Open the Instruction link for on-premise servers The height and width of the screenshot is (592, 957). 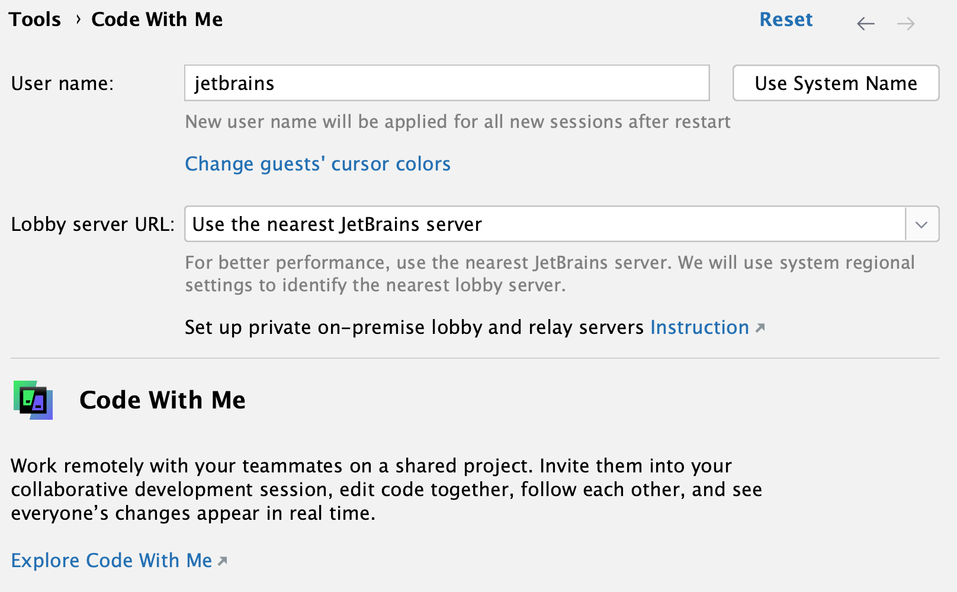point(699,327)
